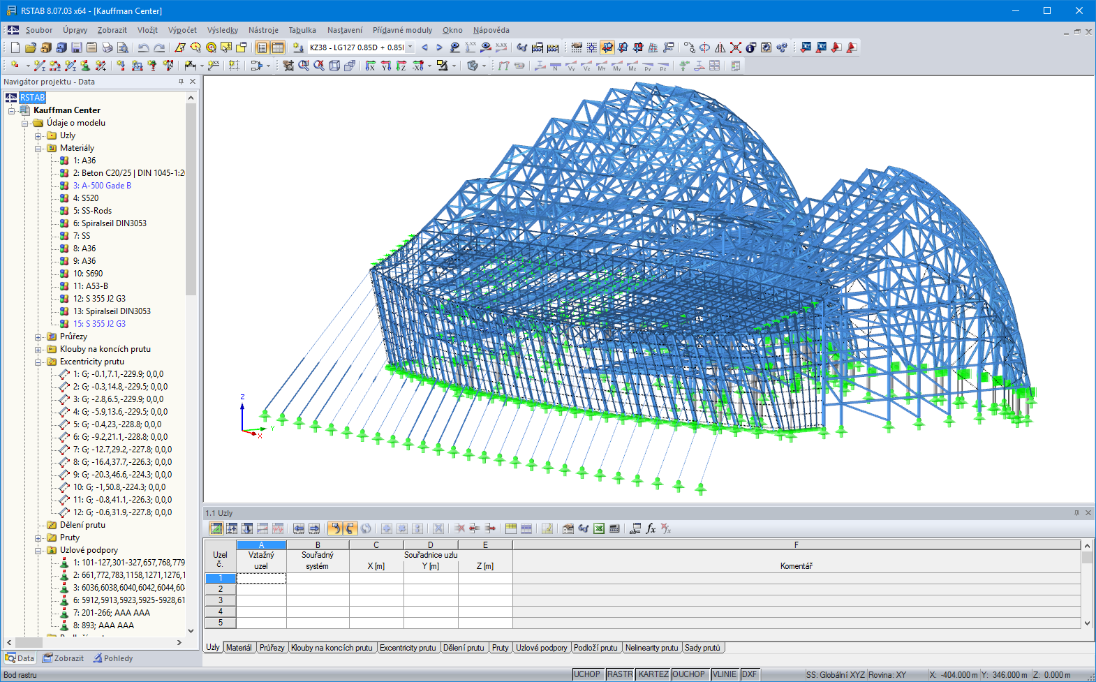Viewport: 1096px width, 682px height.
Task: Expand the Uzly tree node
Action: [x=38, y=135]
